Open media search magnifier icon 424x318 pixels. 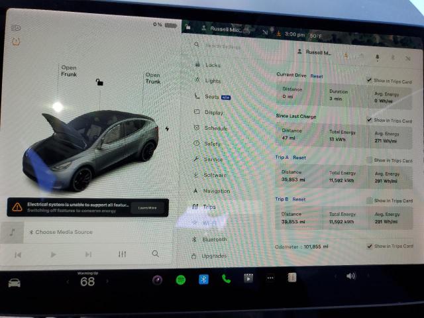155,254
